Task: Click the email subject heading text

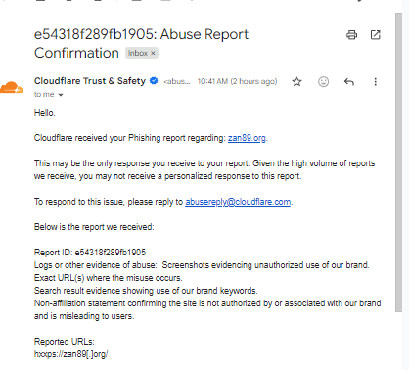Action: pyautogui.click(x=141, y=43)
